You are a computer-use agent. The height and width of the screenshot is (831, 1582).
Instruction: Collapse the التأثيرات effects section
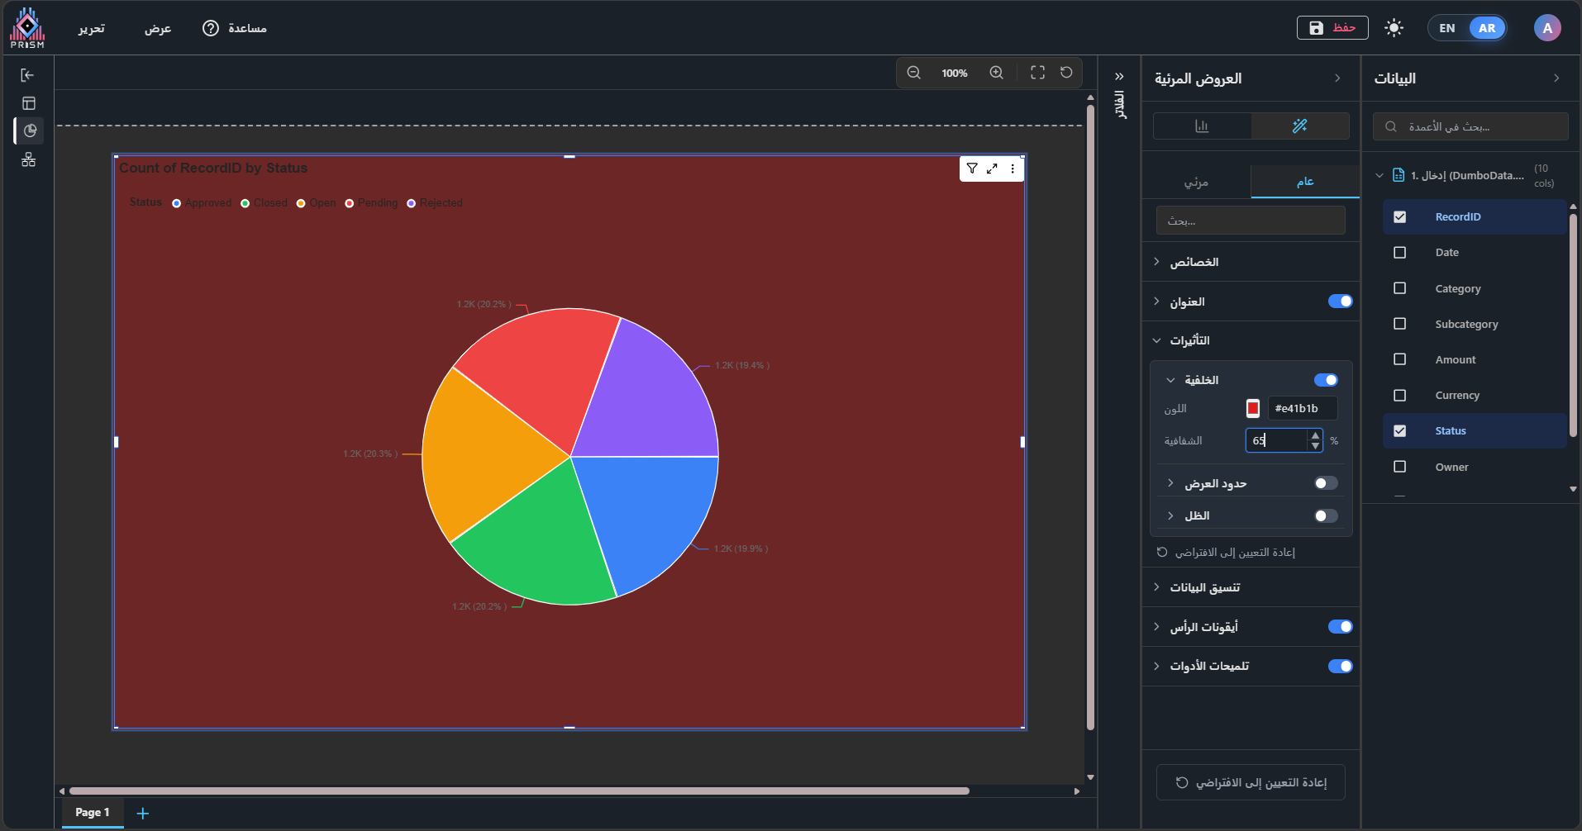pyautogui.click(x=1189, y=340)
